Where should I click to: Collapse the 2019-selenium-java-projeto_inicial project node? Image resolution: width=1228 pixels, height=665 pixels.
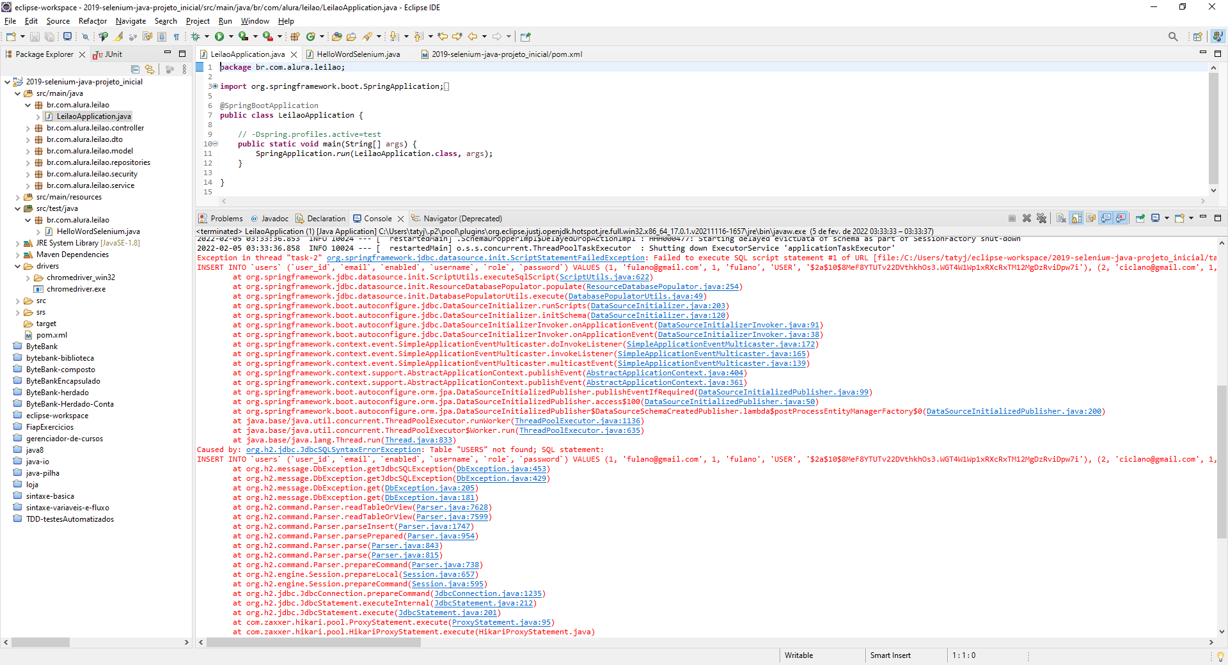point(7,82)
